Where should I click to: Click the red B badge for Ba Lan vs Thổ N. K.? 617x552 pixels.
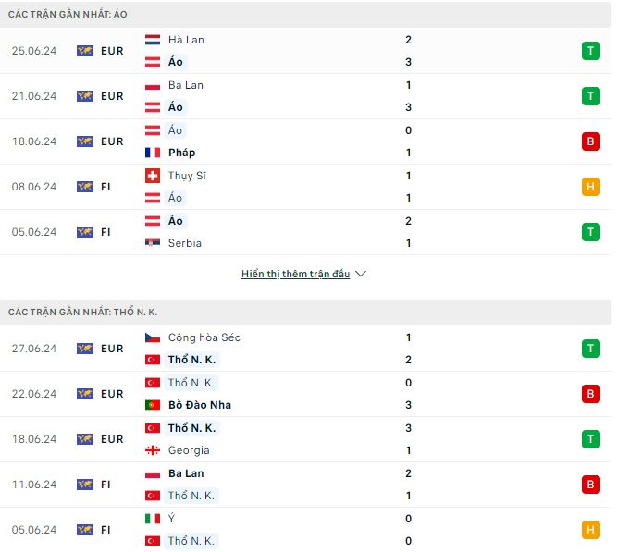pyautogui.click(x=590, y=485)
